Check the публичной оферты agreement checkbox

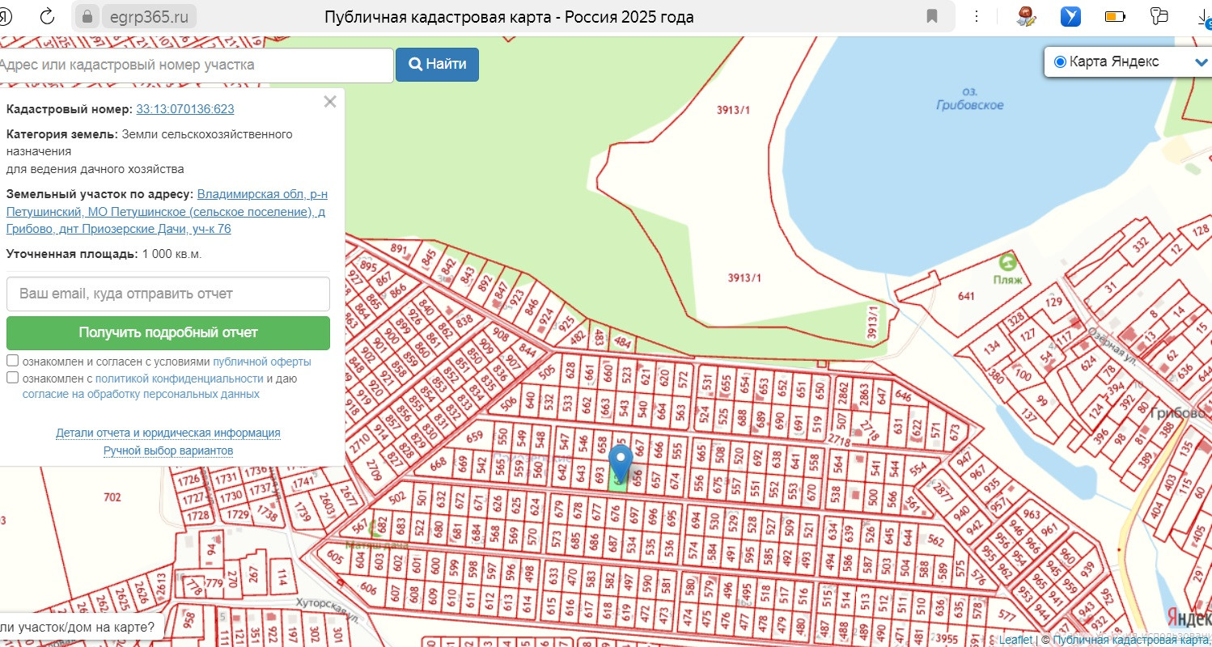click(x=13, y=361)
